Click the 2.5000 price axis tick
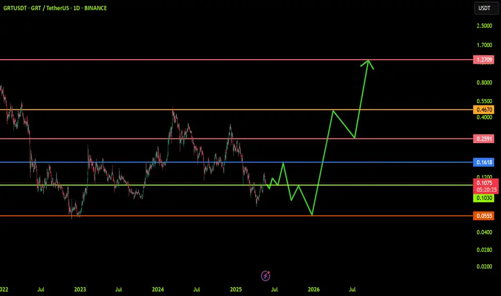This screenshot has width=501, height=296. click(x=484, y=26)
